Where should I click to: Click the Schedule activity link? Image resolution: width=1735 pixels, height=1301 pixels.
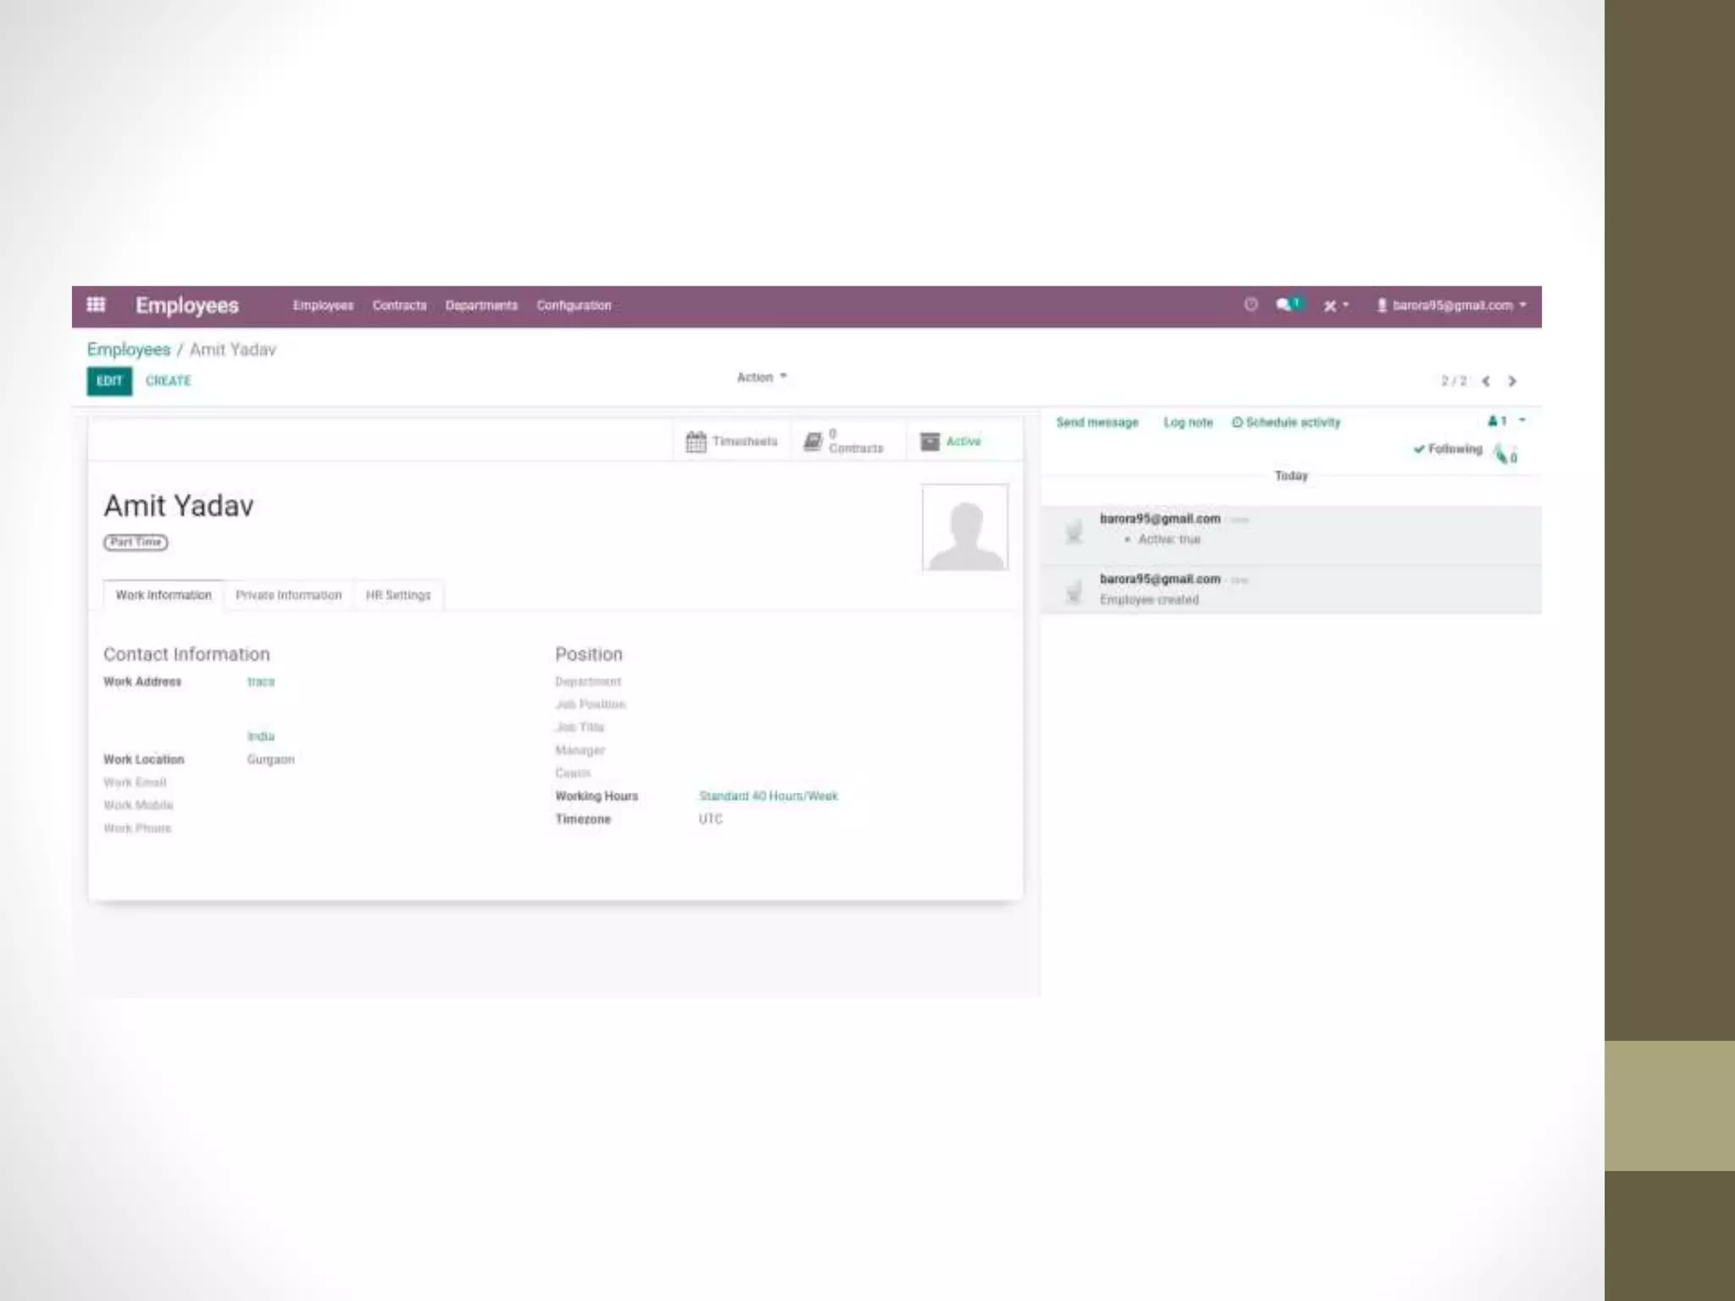(1286, 423)
